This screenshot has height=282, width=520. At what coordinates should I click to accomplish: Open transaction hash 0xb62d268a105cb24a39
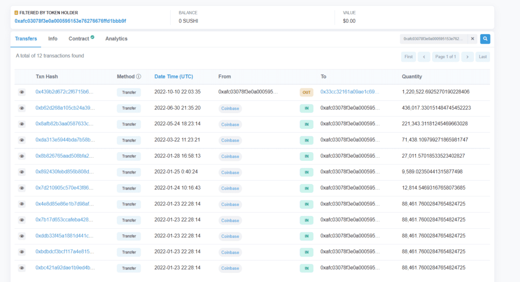[65, 108]
